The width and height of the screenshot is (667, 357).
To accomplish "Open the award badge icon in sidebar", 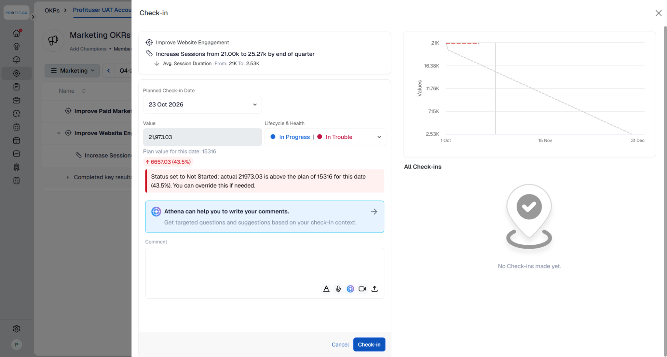I will point(16,167).
